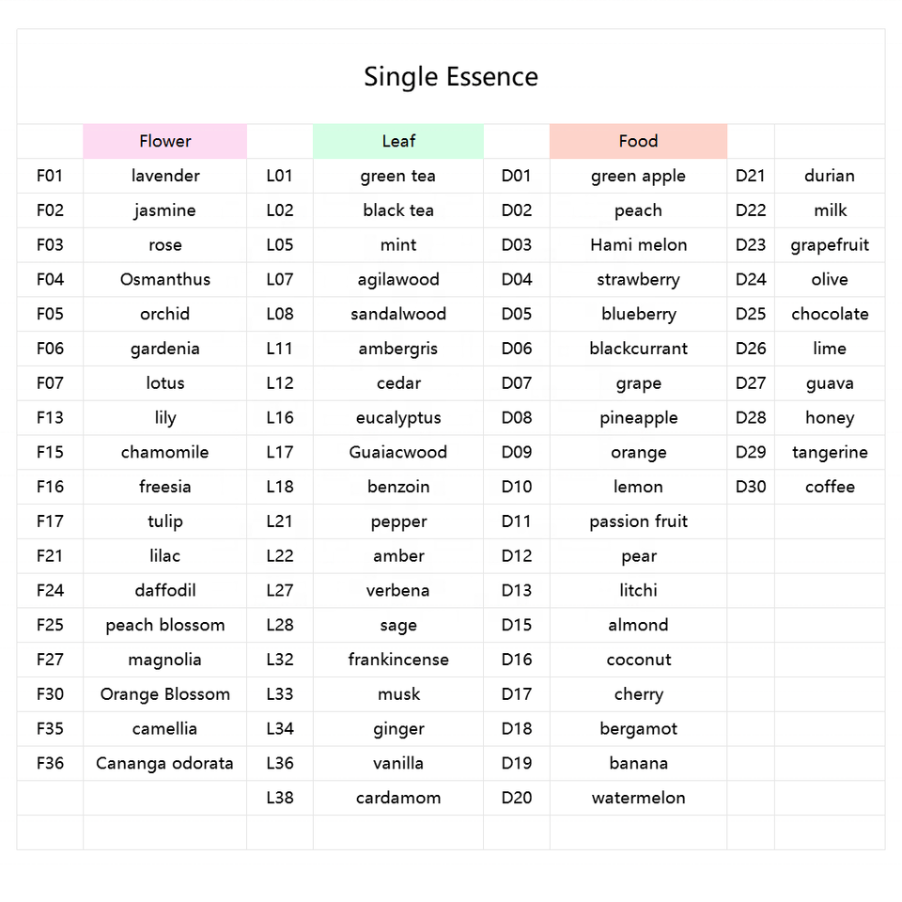Select the Cananga odorata cell
Viewport: 902px width, 902px height.
click(x=165, y=763)
